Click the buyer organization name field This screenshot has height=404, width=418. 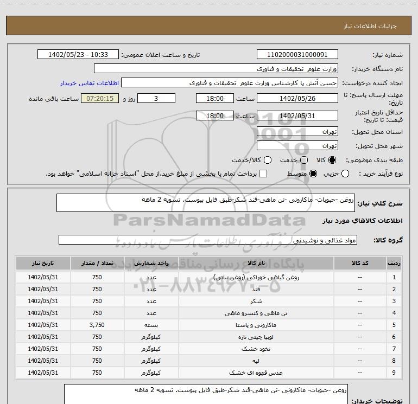coord(216,69)
